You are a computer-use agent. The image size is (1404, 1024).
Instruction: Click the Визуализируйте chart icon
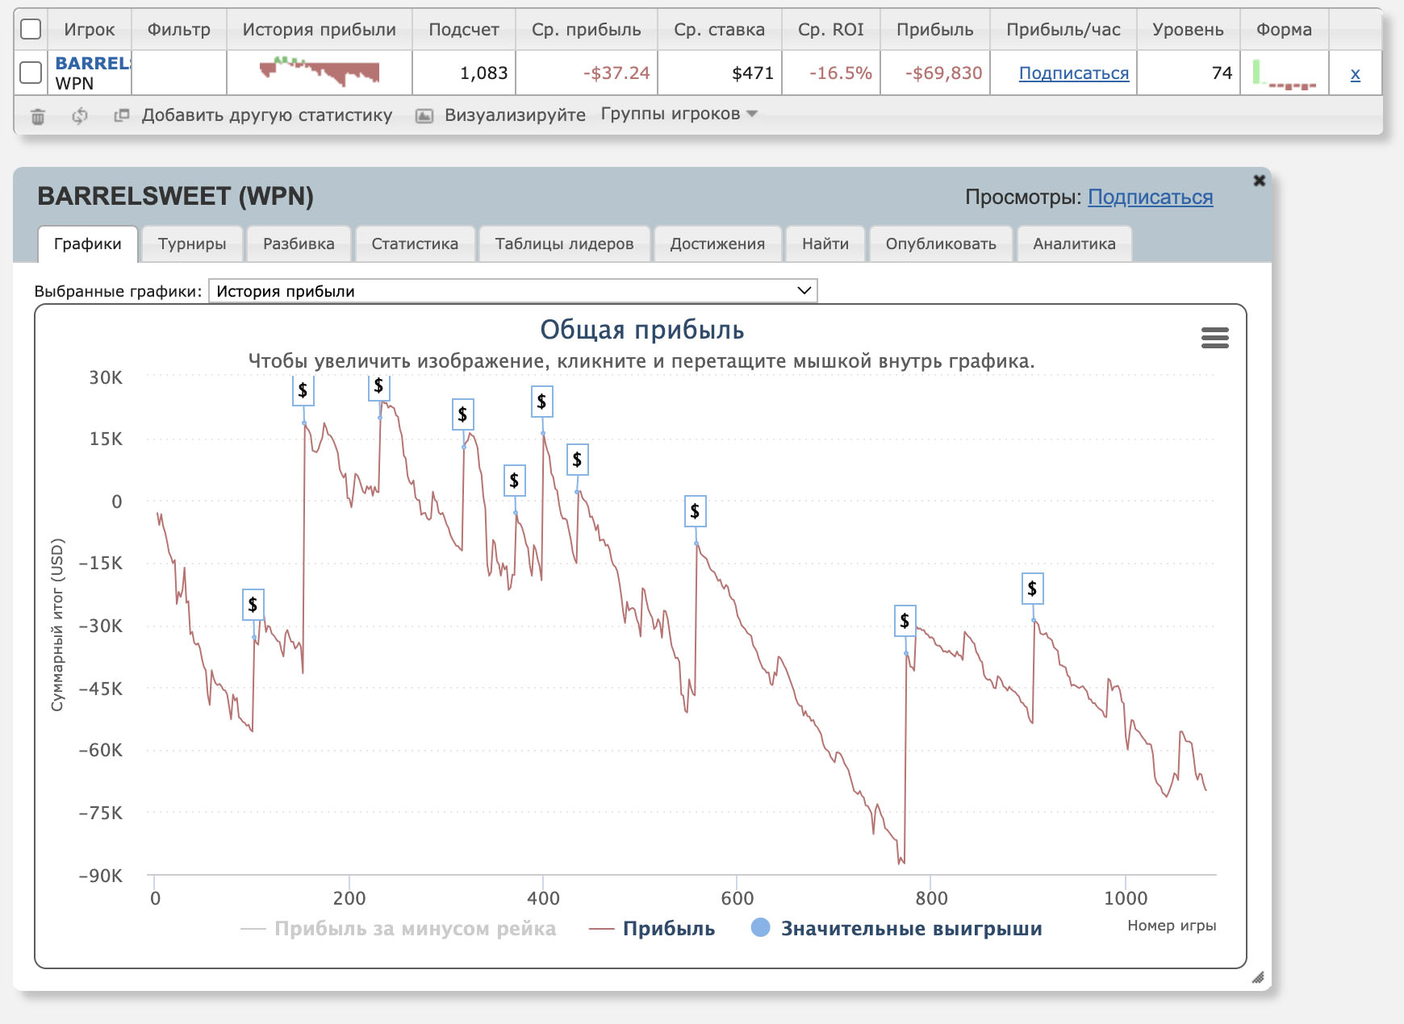click(424, 115)
